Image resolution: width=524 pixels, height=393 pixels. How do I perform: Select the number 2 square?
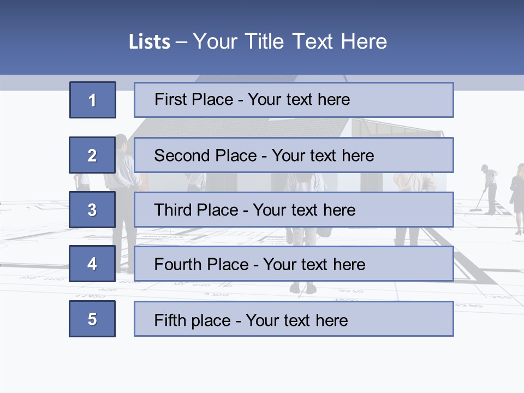(x=92, y=155)
